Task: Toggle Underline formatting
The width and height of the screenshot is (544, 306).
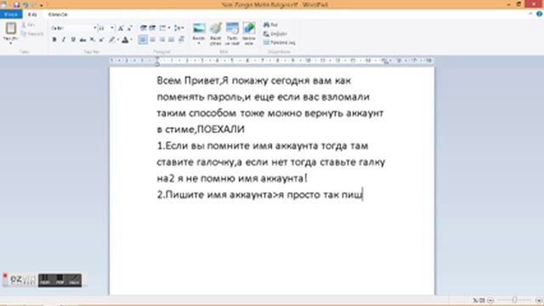Action: (73, 40)
